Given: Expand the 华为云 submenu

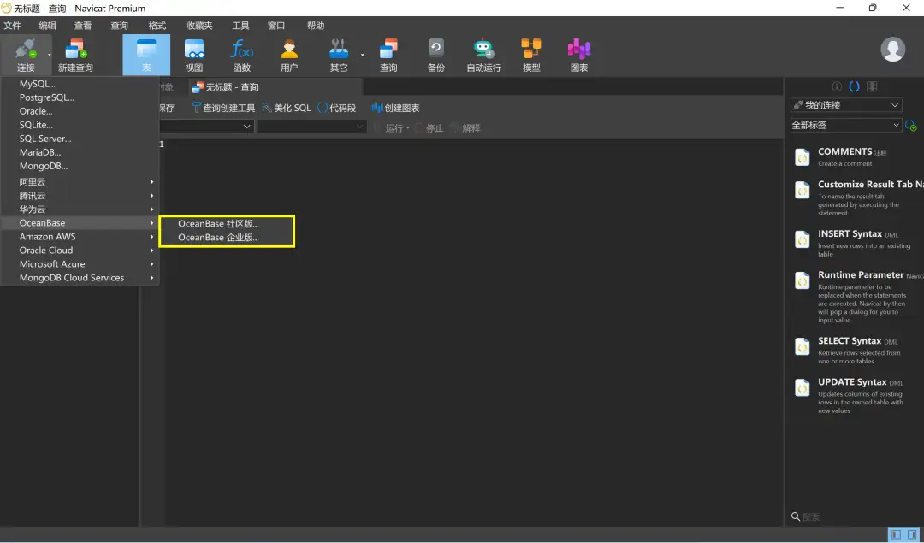Looking at the screenshot, I should tap(80, 209).
